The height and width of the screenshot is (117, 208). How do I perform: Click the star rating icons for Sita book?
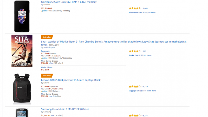pos(135,51)
